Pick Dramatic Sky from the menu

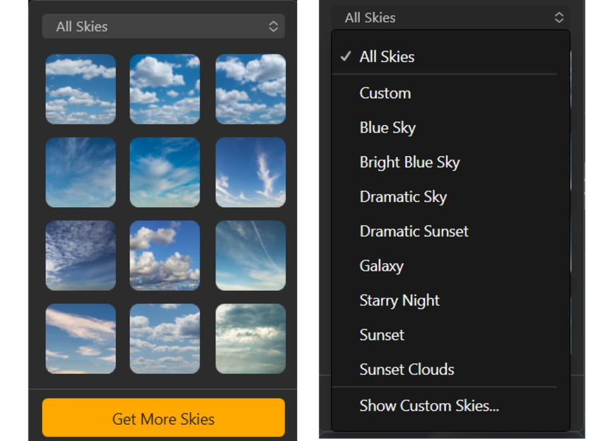pyautogui.click(x=403, y=196)
